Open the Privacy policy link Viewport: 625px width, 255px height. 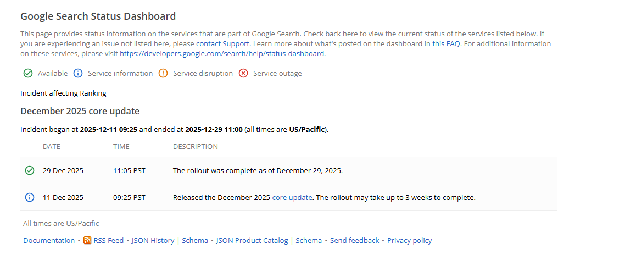pyautogui.click(x=410, y=240)
